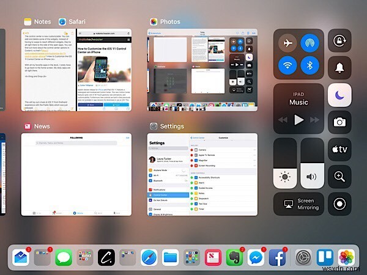Open the Notes app pane in split view card

[x=48, y=70]
